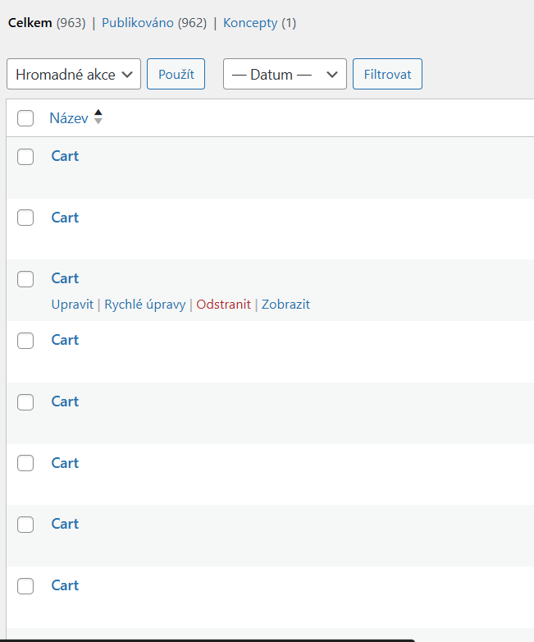Sort the list by the Název column header
Screen dimensions: 534x642
[x=68, y=118]
